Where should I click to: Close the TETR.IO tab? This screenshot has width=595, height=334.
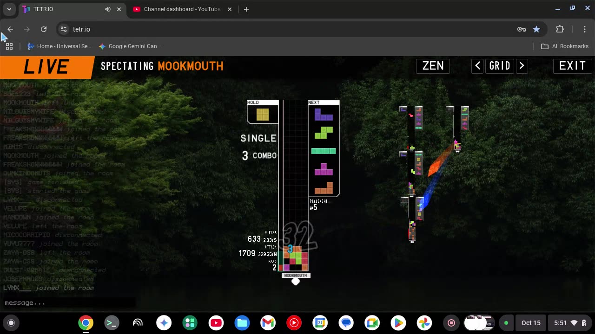click(x=119, y=9)
